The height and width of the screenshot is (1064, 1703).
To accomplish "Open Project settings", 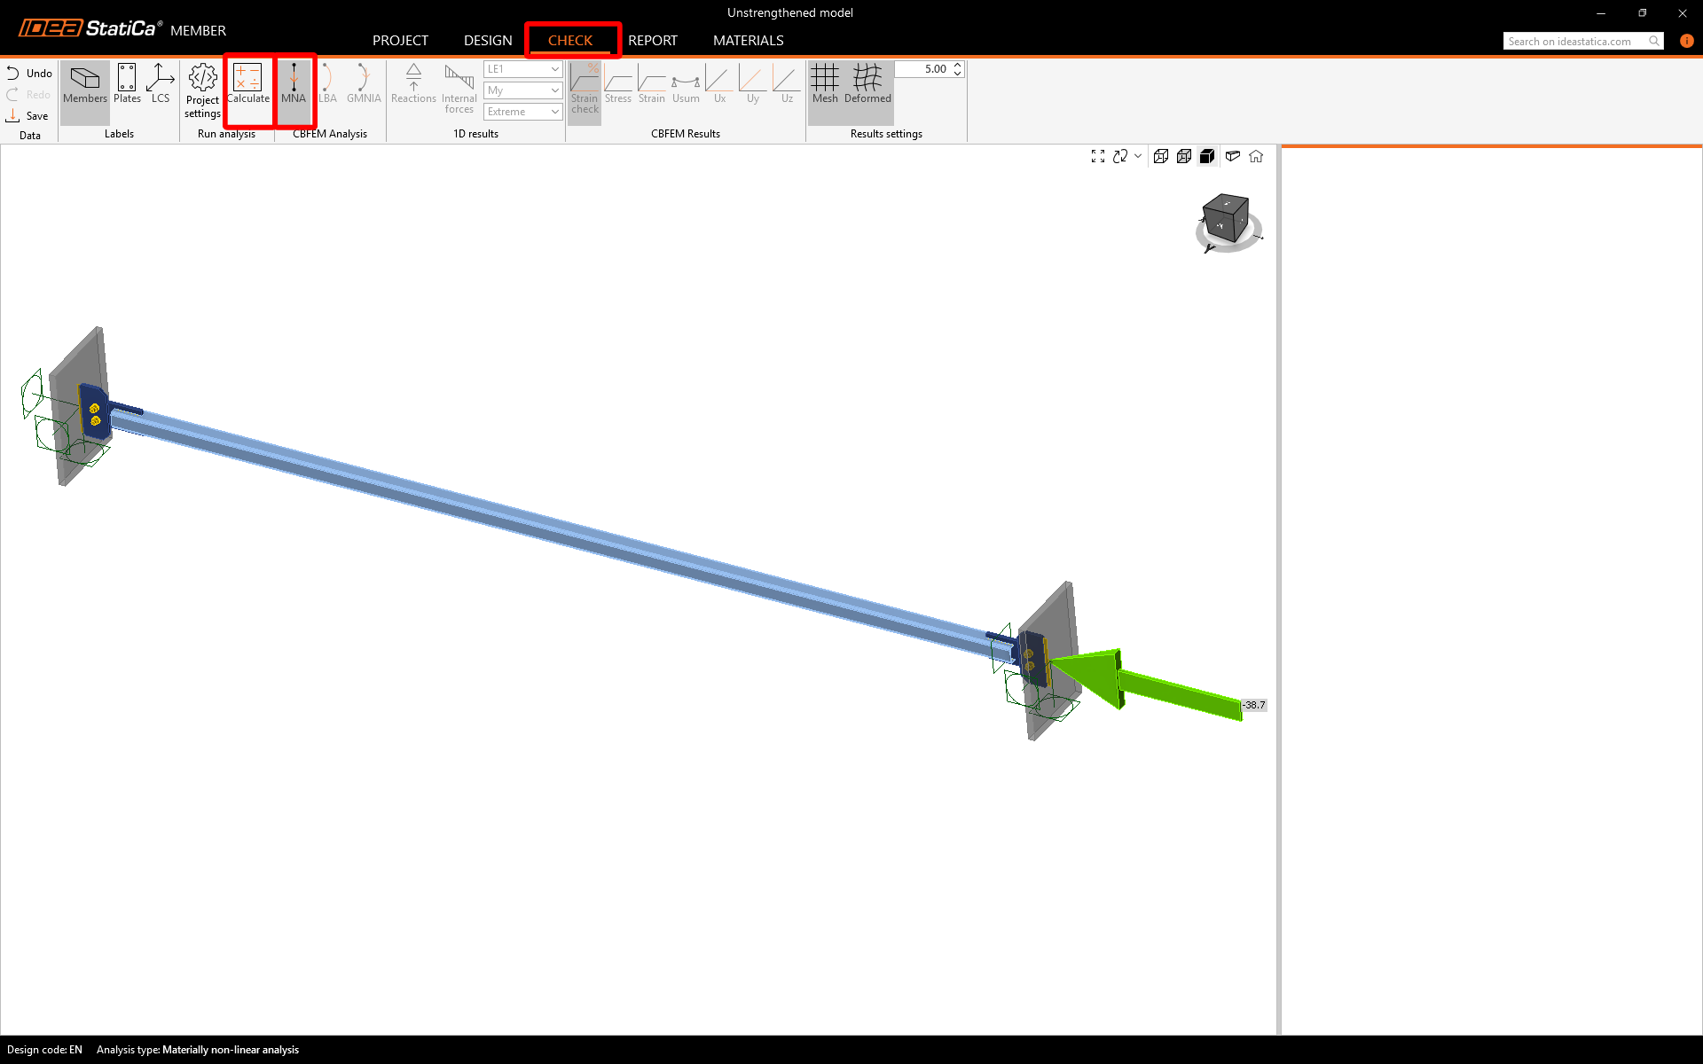I will click(x=202, y=90).
